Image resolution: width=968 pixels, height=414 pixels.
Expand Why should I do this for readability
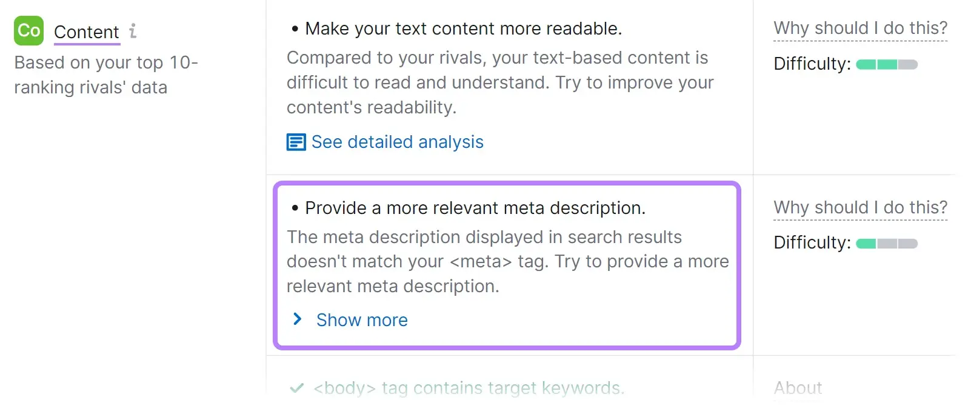(860, 28)
